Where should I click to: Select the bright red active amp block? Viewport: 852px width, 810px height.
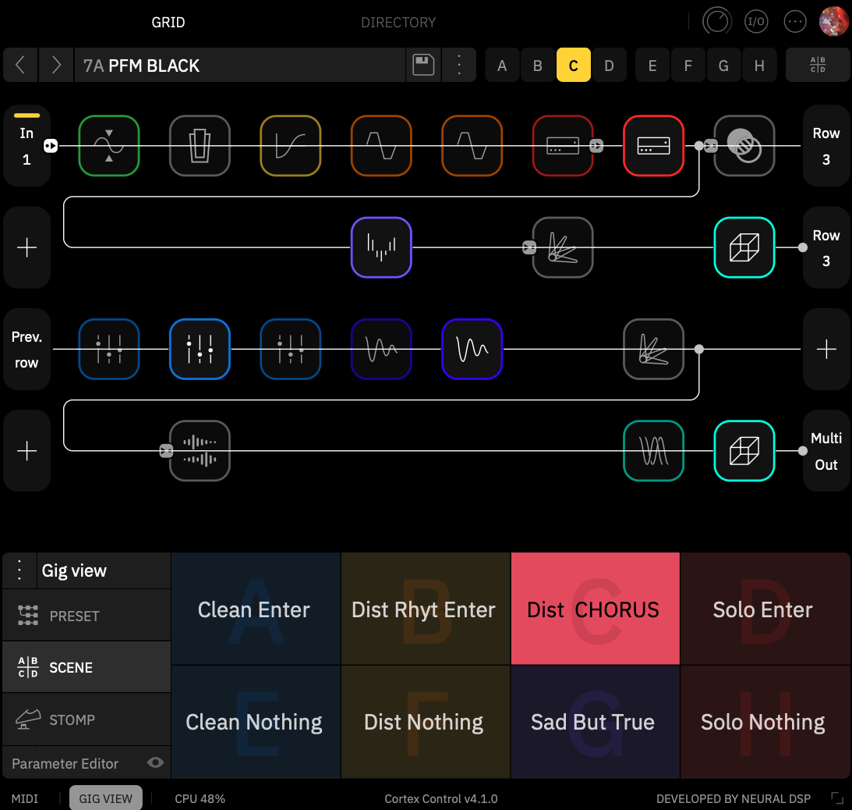click(x=653, y=146)
